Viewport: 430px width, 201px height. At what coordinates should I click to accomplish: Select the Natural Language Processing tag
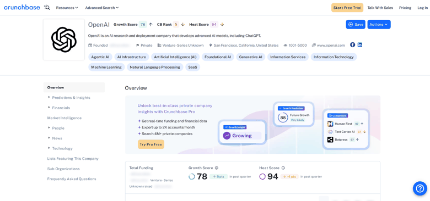coord(155,67)
